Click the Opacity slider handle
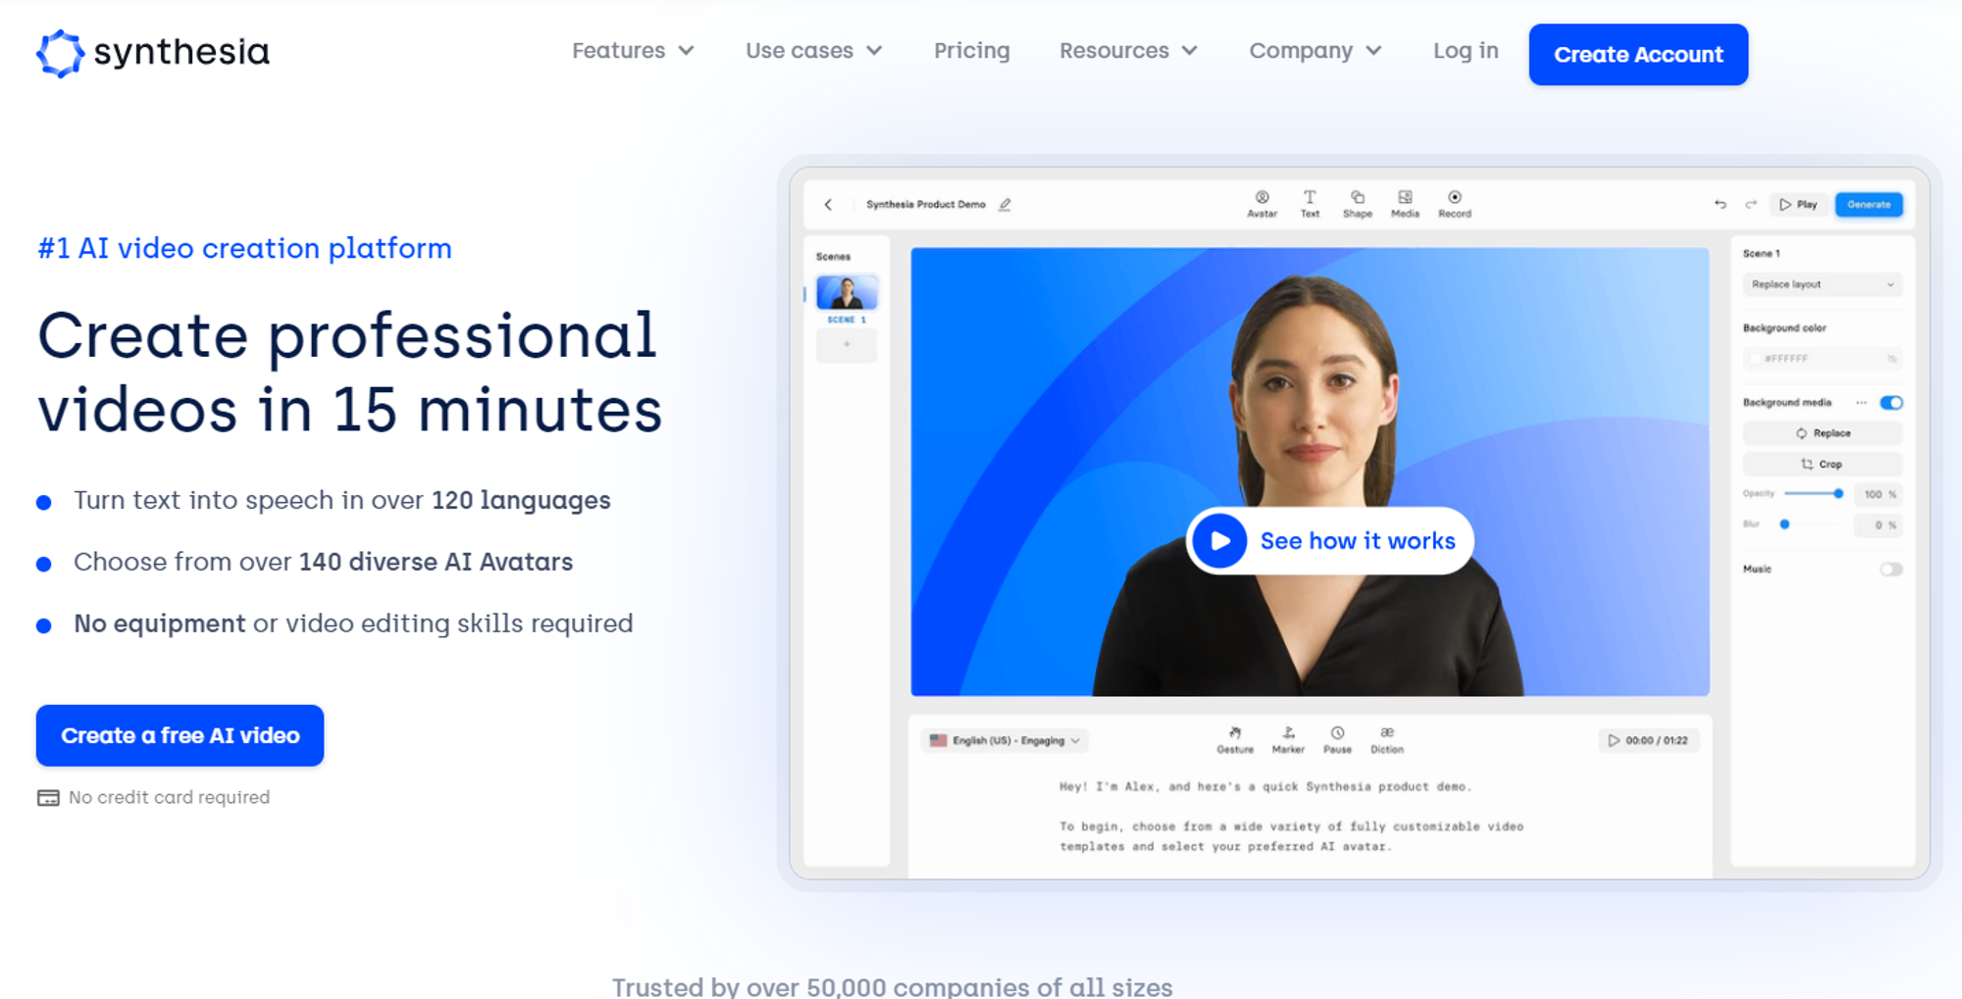 [1838, 494]
